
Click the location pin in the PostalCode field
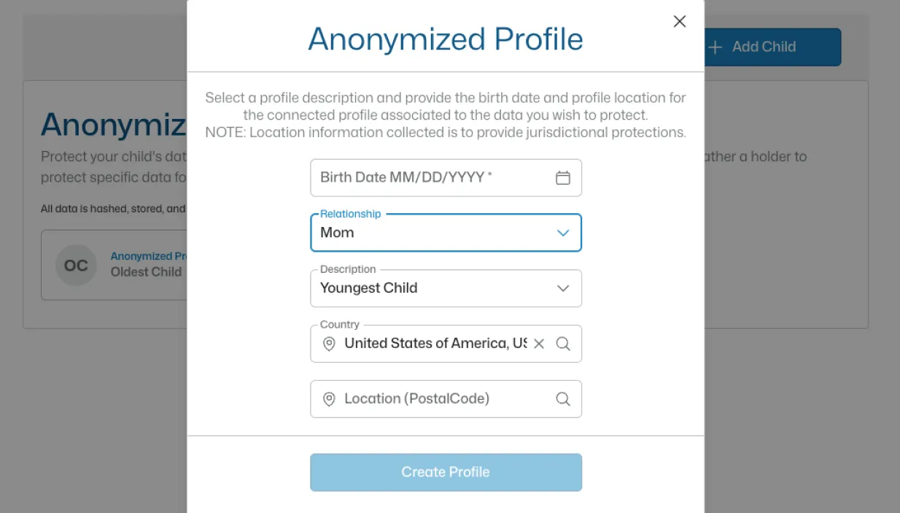click(328, 398)
